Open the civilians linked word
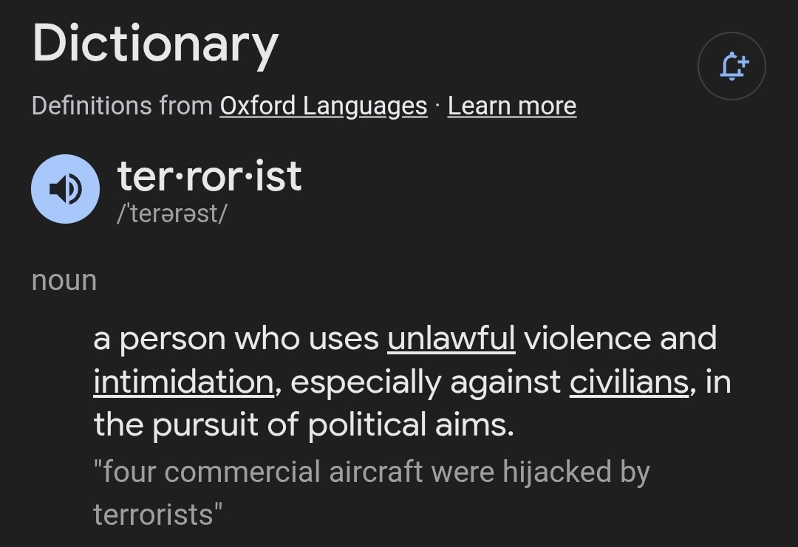This screenshot has height=547, width=798. click(629, 382)
